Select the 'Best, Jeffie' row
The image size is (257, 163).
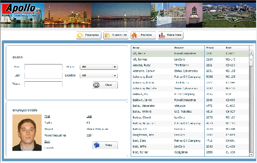coord(190,147)
